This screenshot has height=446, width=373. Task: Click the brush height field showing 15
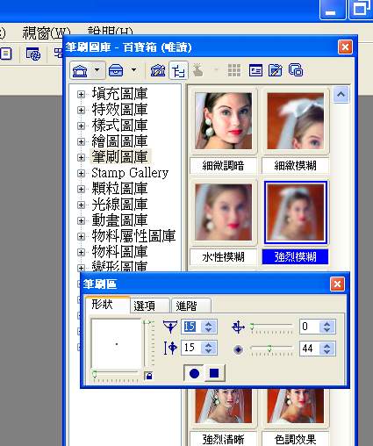point(191,348)
